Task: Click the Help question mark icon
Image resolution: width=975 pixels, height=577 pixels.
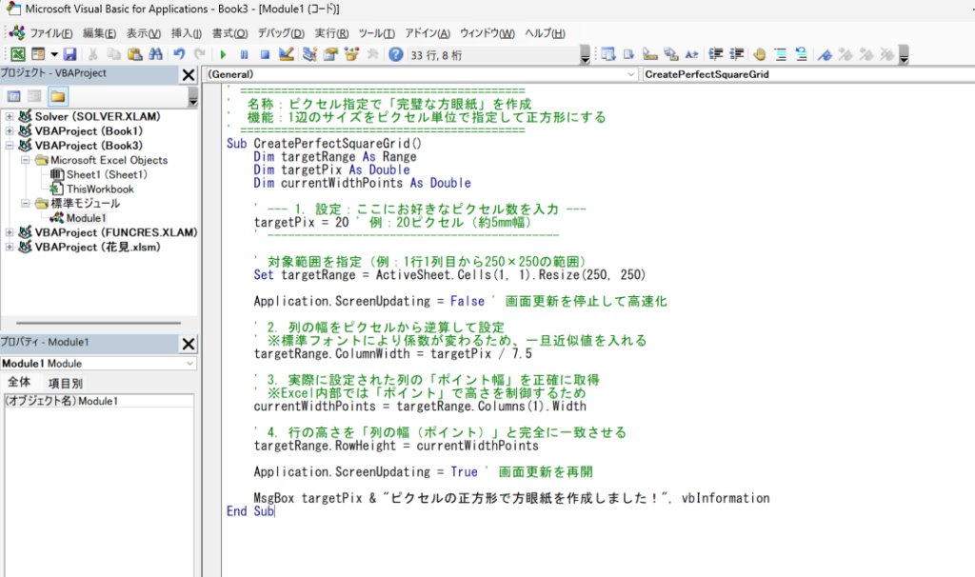Action: [395, 54]
